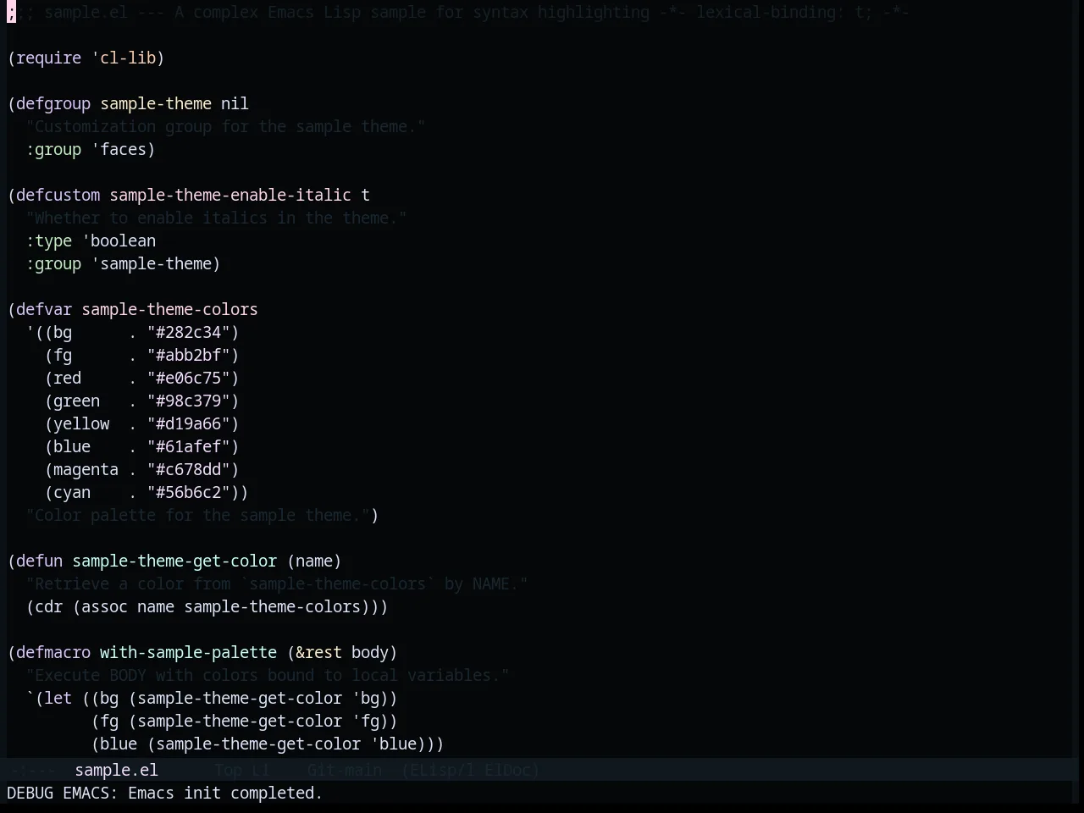Click the 'Customization group' docstring
The width and height of the screenshot is (1084, 813).
click(x=225, y=126)
